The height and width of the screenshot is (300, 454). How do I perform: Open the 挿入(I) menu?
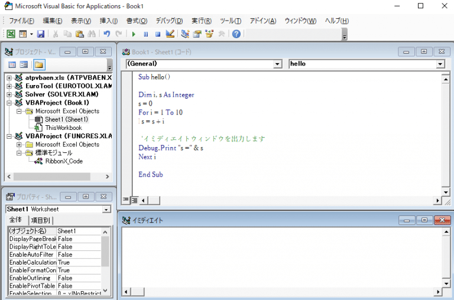click(x=109, y=21)
